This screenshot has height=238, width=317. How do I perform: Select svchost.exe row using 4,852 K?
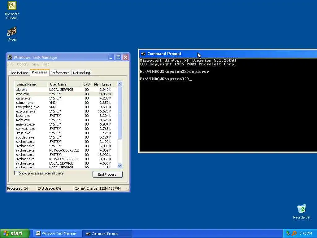coord(64,150)
